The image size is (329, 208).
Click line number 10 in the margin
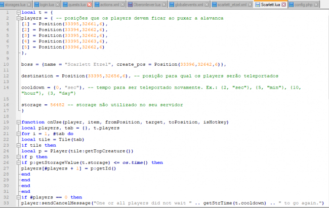point(6,64)
